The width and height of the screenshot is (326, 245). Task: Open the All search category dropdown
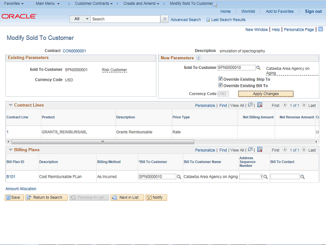click(80, 19)
